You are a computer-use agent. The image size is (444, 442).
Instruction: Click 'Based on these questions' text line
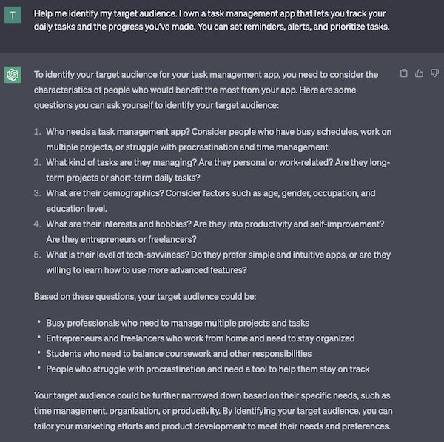point(145,296)
